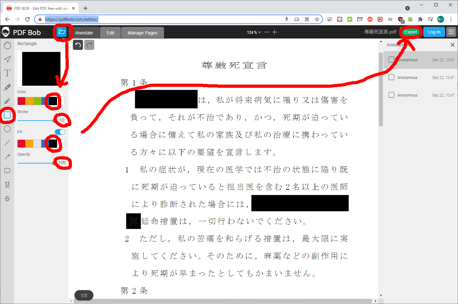458x304 pixels.
Task: Select the Text tool
Action: point(7,73)
